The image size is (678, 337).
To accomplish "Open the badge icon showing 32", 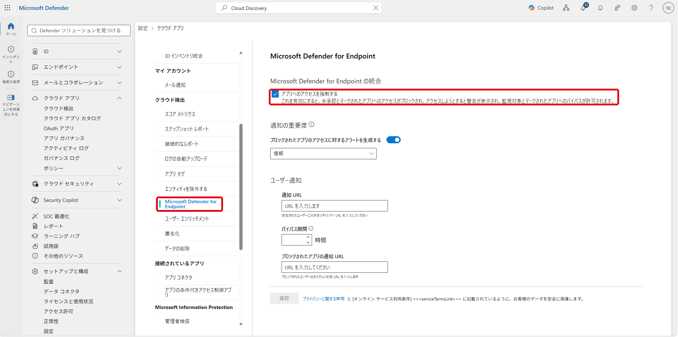I will click(584, 7).
